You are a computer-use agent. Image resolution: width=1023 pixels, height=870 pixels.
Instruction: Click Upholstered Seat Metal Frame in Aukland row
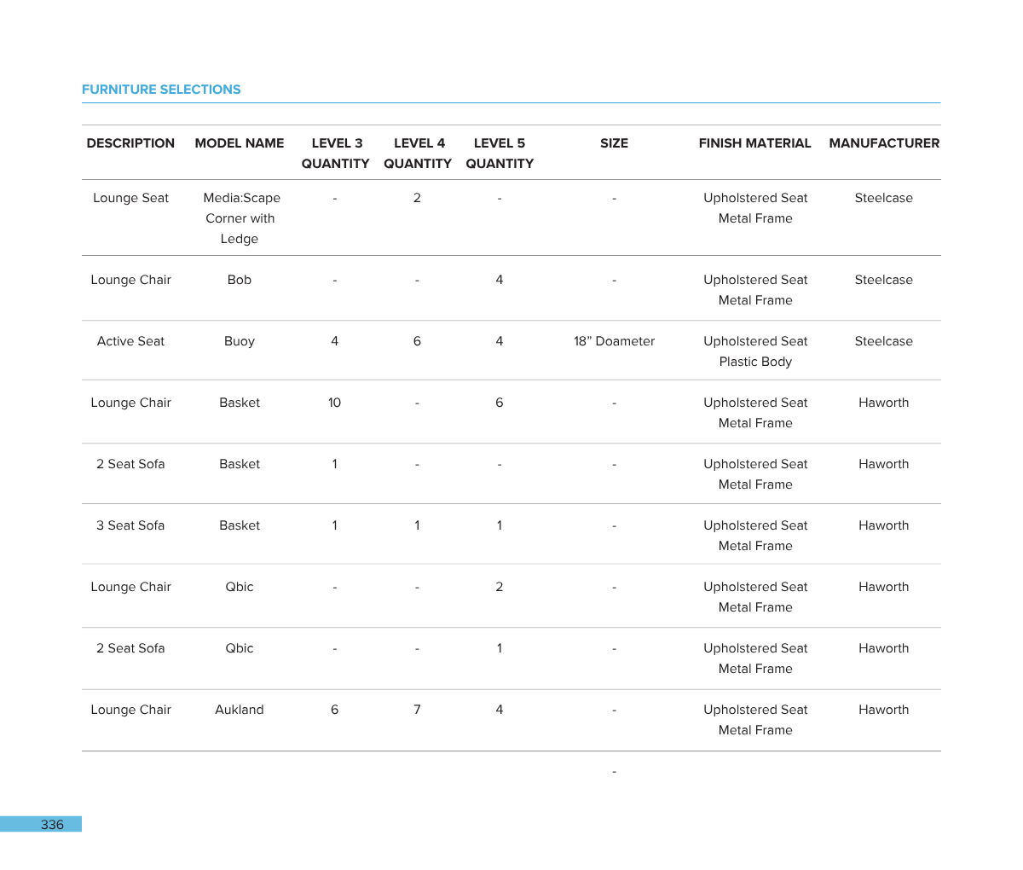tap(755, 720)
